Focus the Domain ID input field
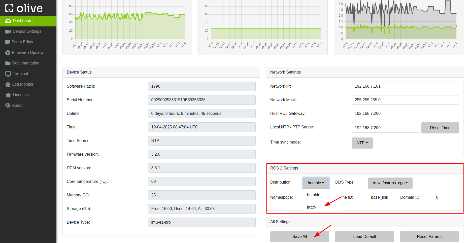 446,197
